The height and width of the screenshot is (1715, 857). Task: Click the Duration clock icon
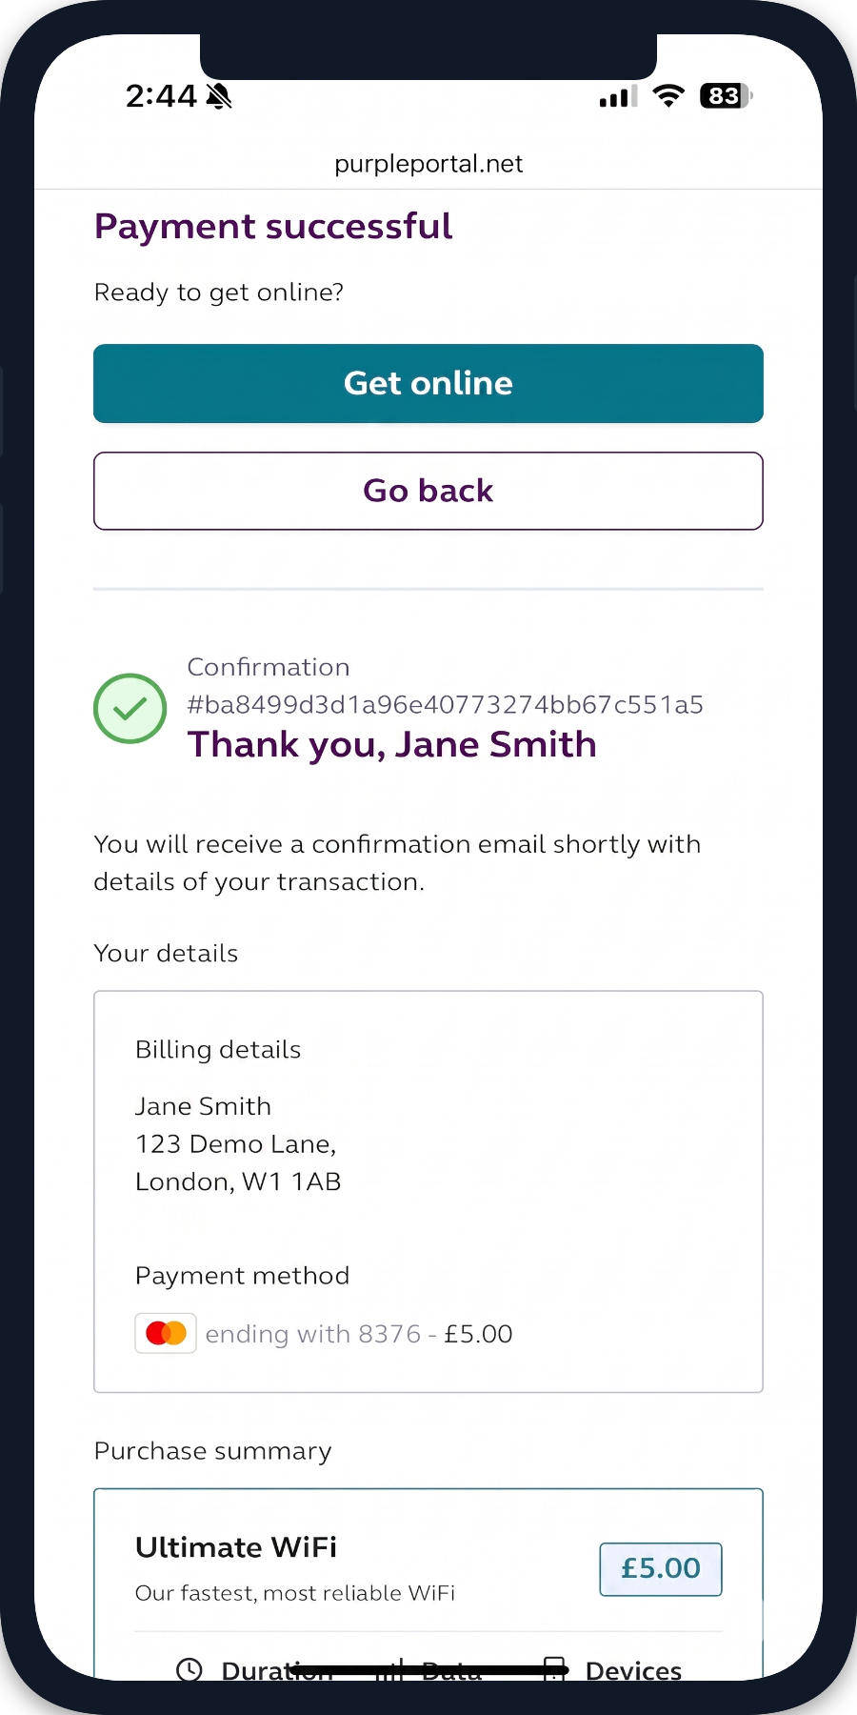189,1669
